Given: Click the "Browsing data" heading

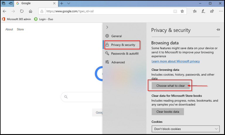Looking at the screenshot, I should pyautogui.click(x=165, y=43).
